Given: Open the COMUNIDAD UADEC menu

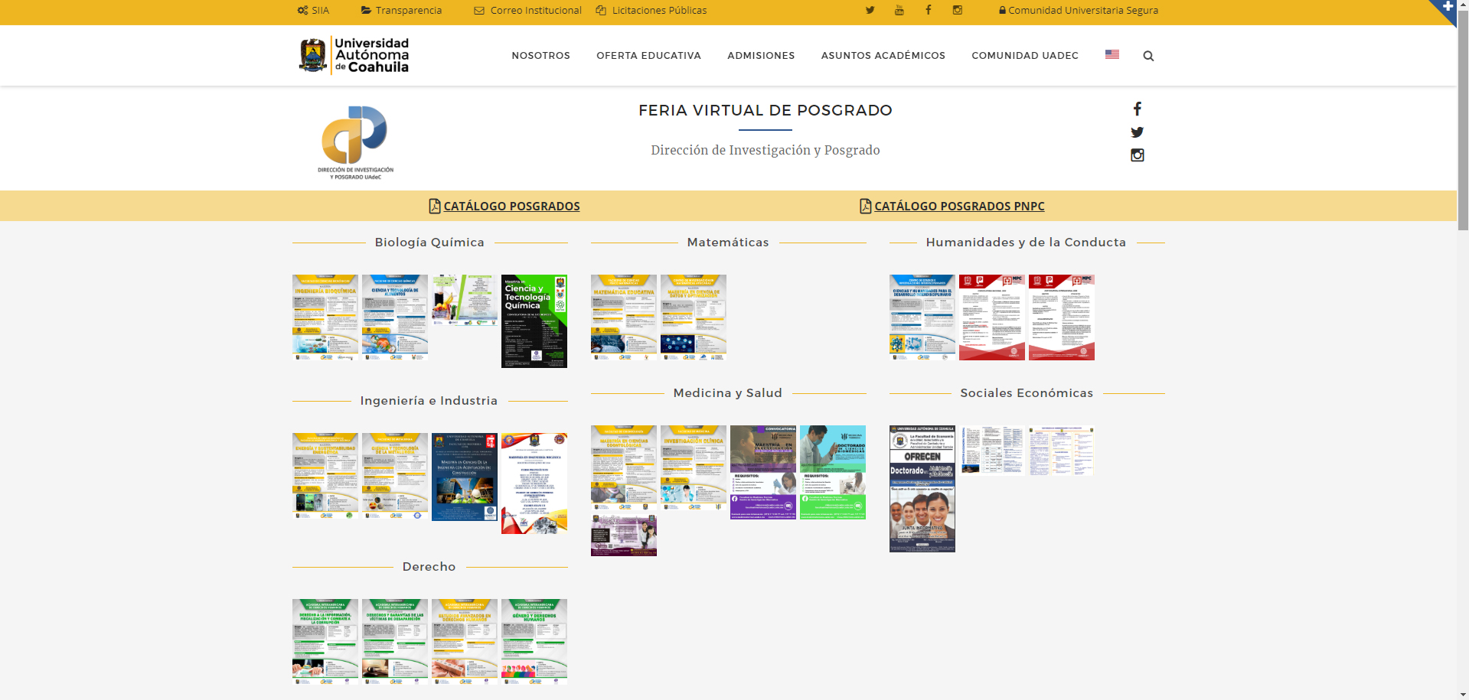Looking at the screenshot, I should pos(1024,56).
